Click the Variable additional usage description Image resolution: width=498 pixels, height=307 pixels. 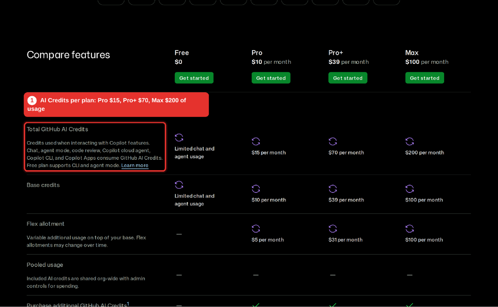(86, 241)
